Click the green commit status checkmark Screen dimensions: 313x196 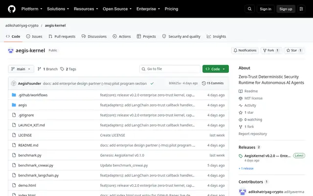coord(152,83)
